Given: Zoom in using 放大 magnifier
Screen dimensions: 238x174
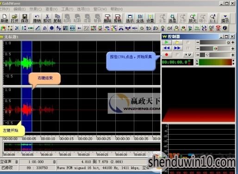Looking at the screenshot, I should click(193, 18).
